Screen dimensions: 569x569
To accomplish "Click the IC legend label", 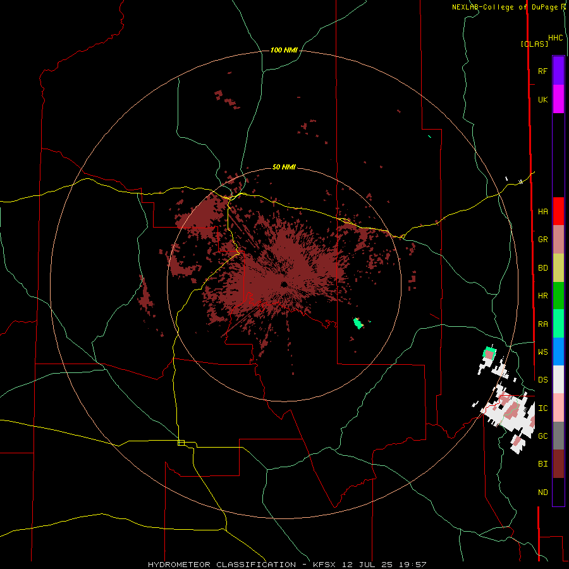I will pos(542,408).
